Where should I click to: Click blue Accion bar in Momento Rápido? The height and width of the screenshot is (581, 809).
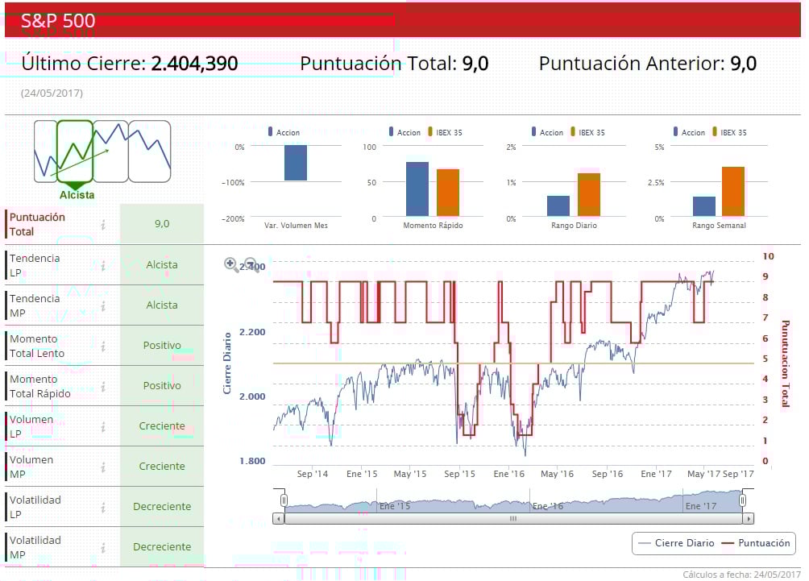[417, 189]
